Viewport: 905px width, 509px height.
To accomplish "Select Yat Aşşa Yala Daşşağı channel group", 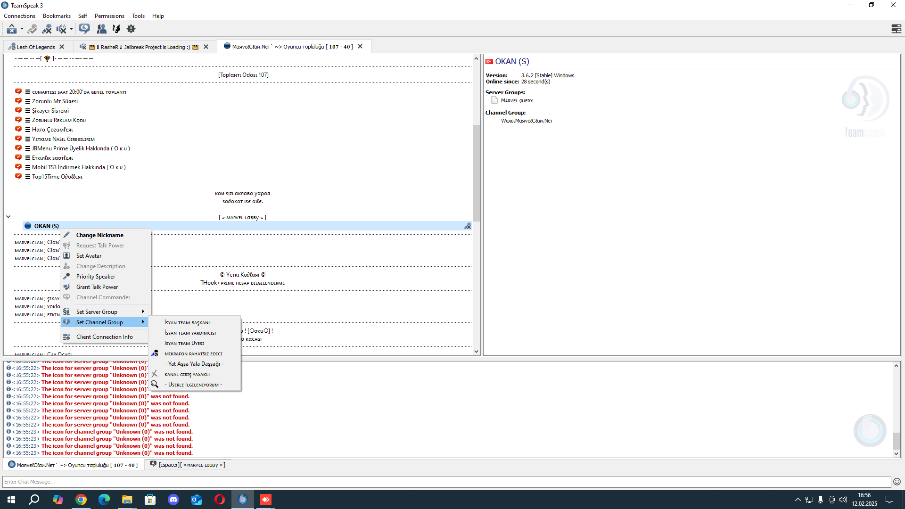I will 195,364.
